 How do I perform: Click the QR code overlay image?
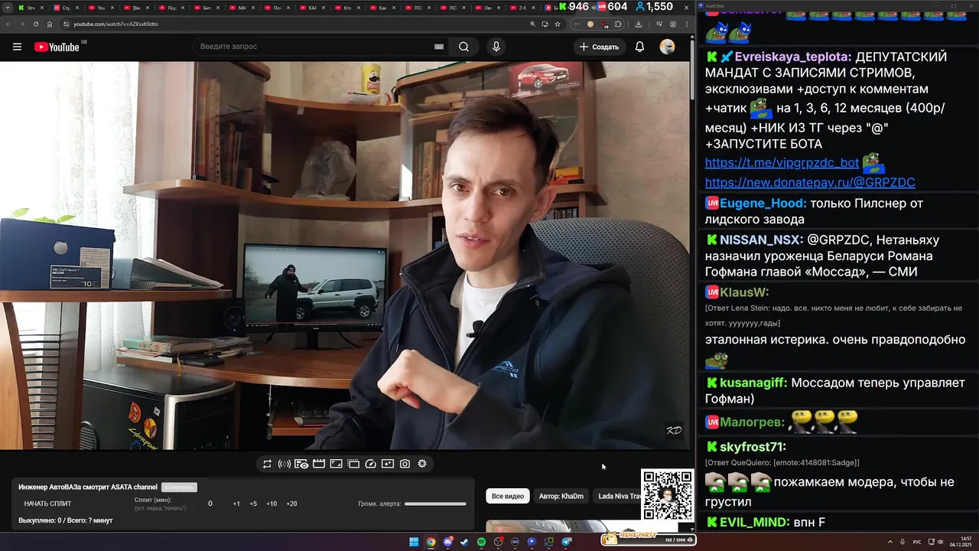(668, 495)
